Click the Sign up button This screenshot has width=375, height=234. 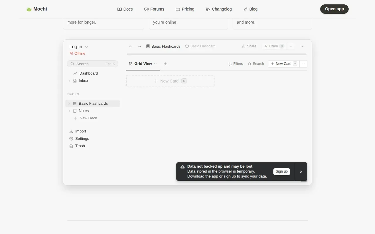[282, 172]
